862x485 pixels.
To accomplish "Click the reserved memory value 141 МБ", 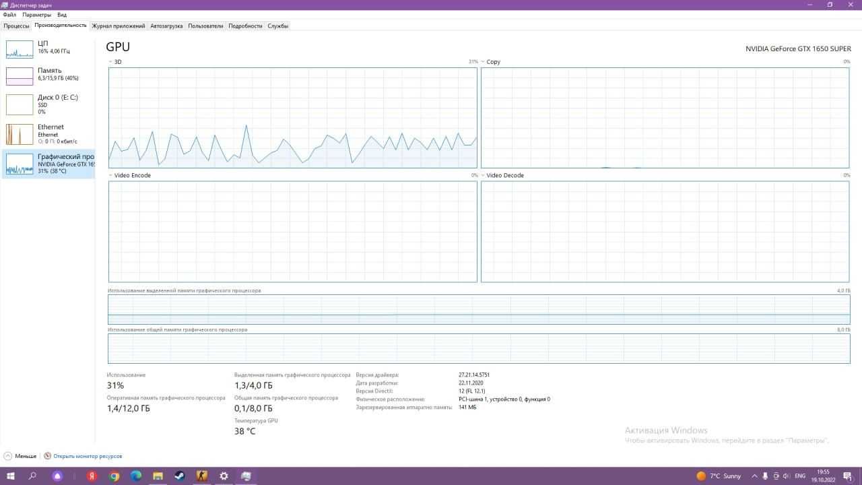I will click(467, 407).
